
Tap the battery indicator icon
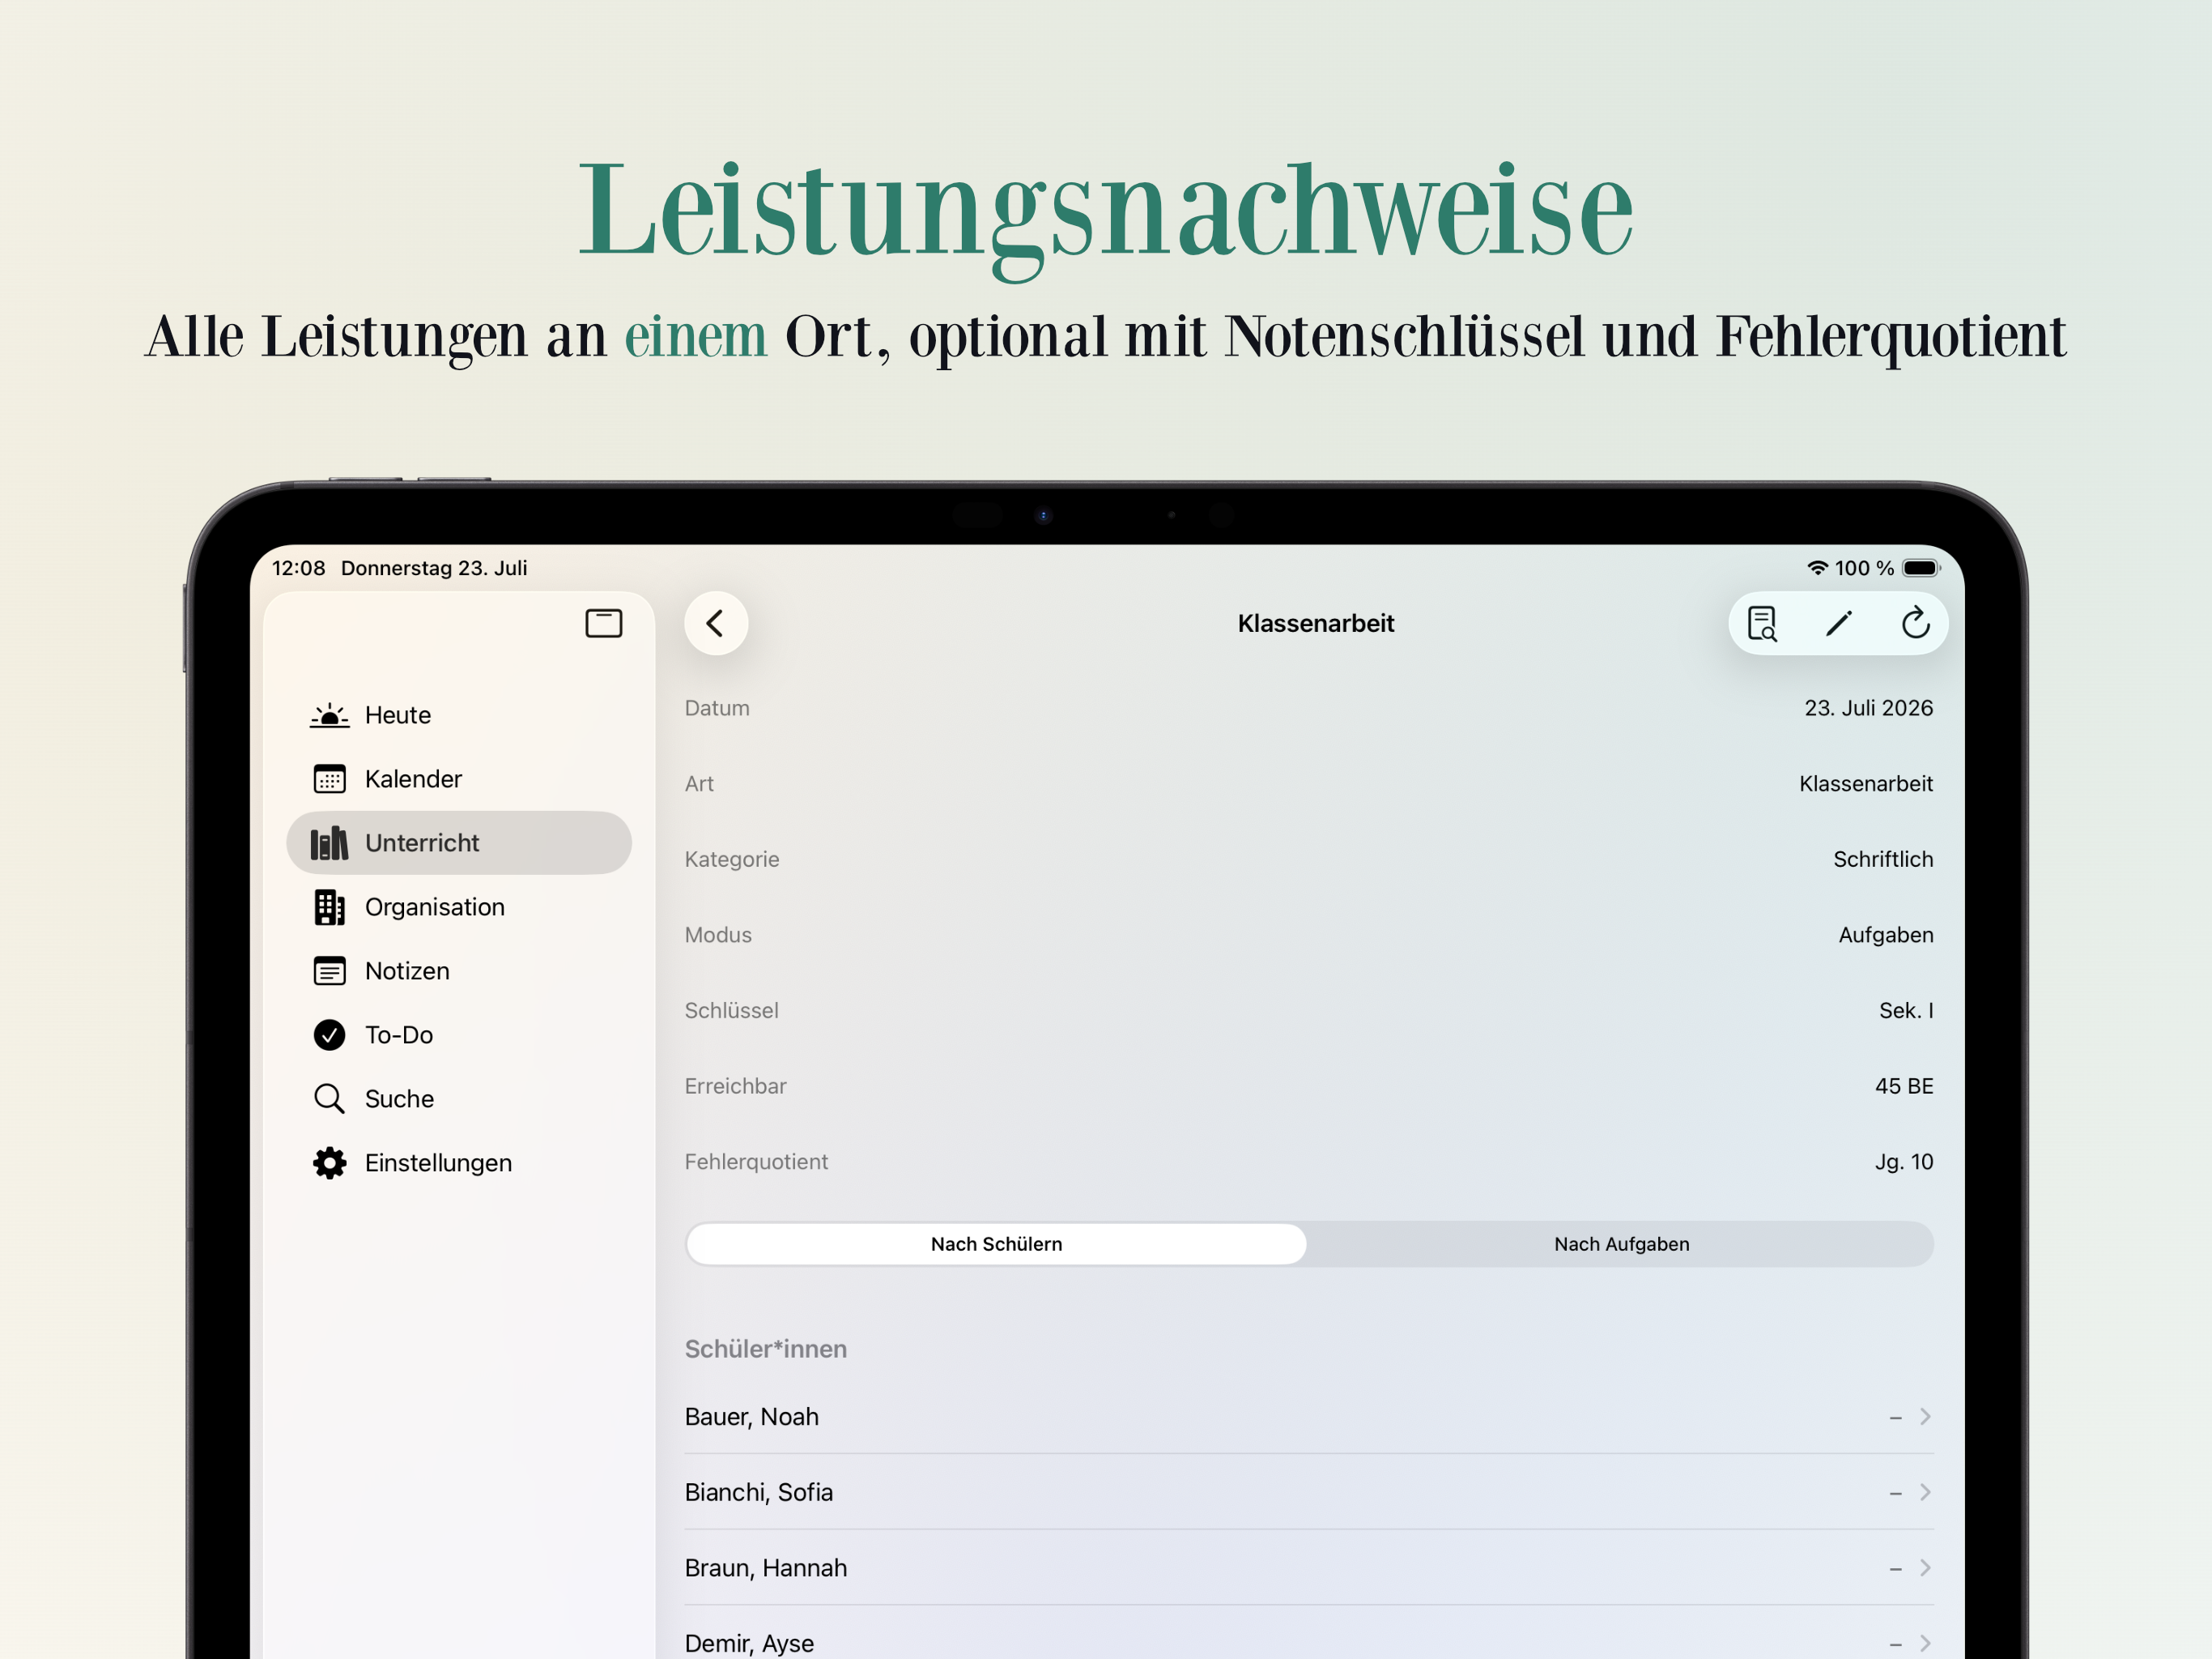[x=1921, y=569]
